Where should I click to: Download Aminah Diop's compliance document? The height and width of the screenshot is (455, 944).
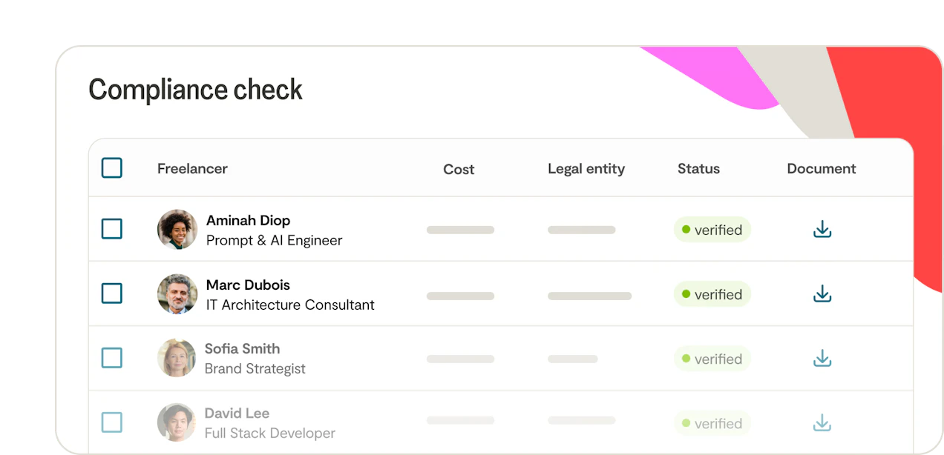822,230
